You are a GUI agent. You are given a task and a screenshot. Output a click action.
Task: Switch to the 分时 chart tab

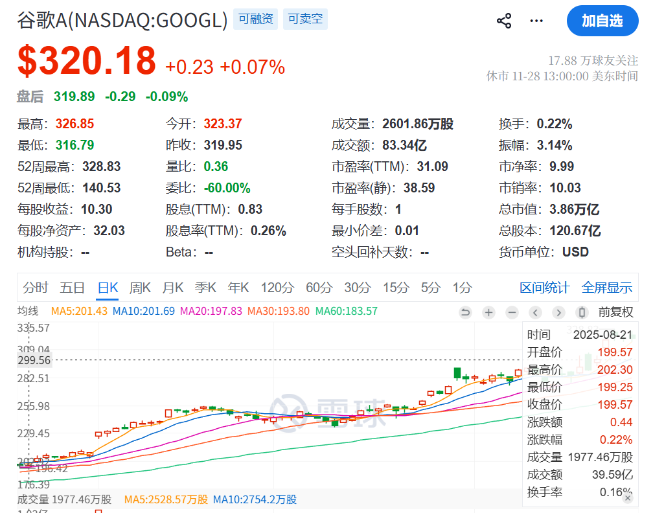(x=36, y=287)
